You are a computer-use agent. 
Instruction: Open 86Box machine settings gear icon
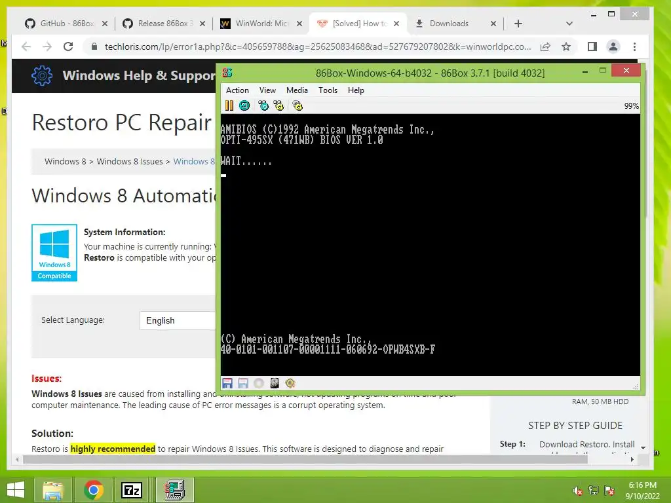click(x=297, y=105)
